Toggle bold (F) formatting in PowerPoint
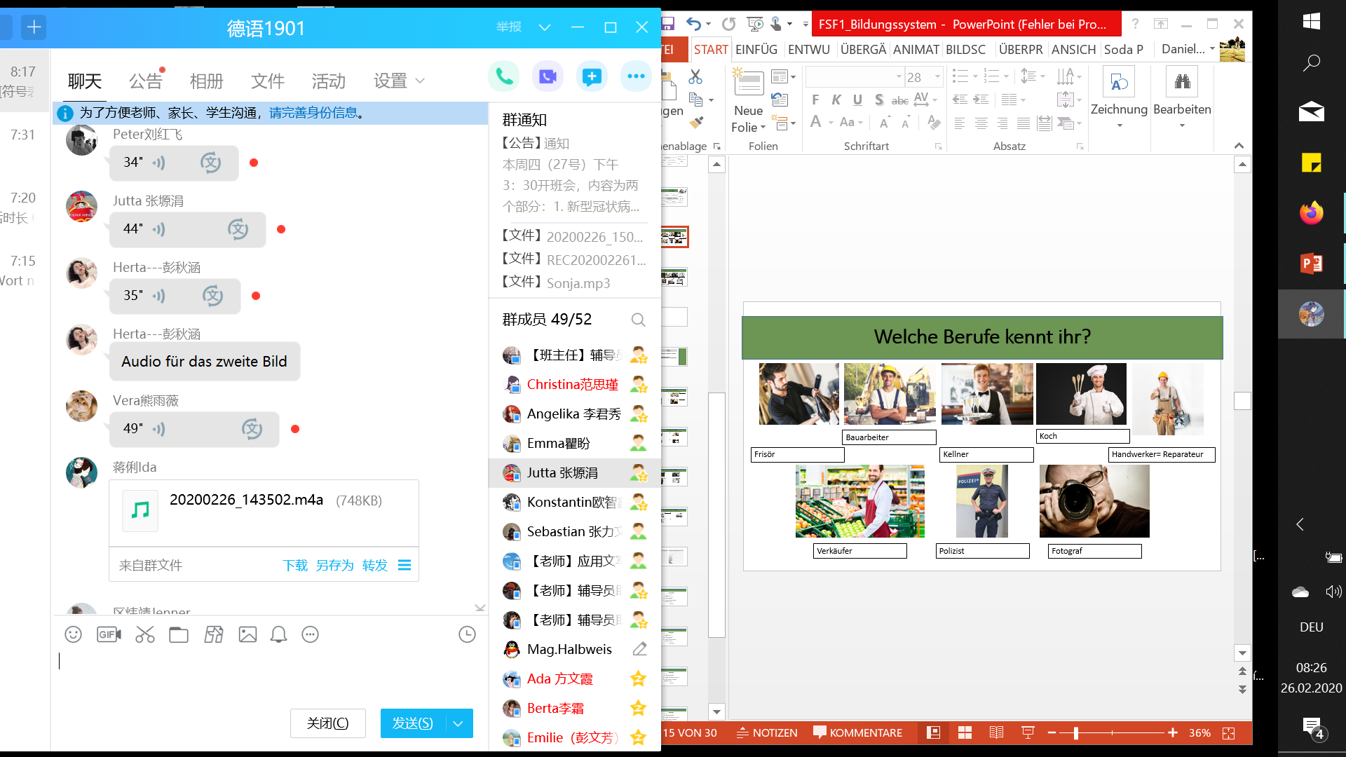The width and height of the screenshot is (1346, 757). (815, 100)
